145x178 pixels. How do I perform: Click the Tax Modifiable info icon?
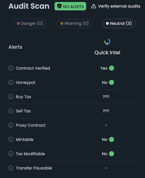(11, 154)
